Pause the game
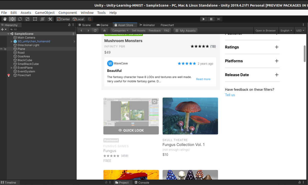 (x=211, y=19)
